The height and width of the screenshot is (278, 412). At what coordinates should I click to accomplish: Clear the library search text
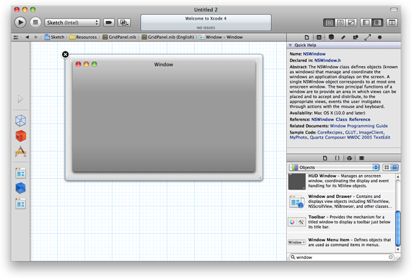(390, 257)
